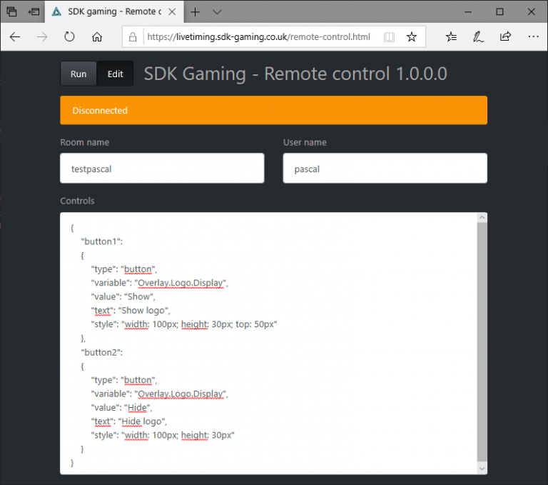Switch to Run mode
The image size is (548, 485).
point(78,74)
